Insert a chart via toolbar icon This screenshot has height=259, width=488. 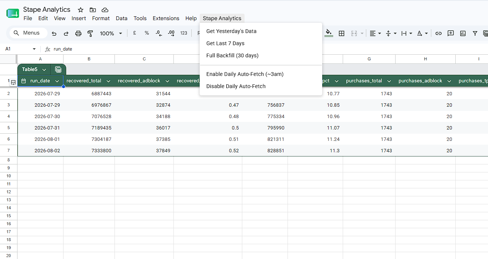[463, 33]
